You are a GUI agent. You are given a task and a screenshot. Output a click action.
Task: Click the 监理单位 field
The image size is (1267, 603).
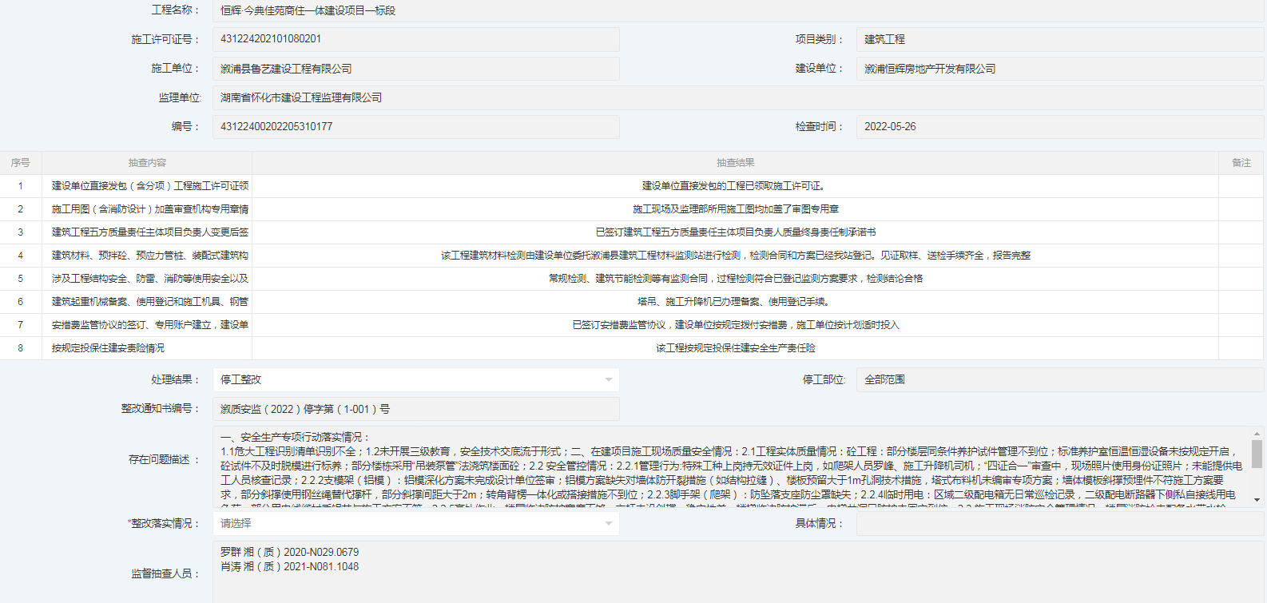(x=738, y=97)
